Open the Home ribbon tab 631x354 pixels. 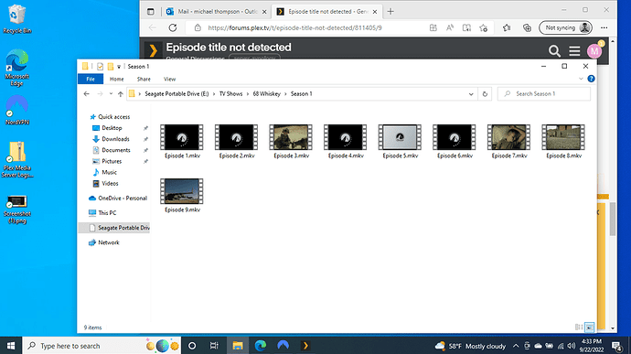pyautogui.click(x=117, y=79)
